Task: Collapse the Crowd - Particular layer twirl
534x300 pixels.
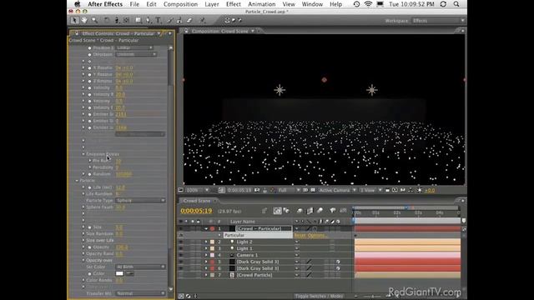Action: [x=206, y=228]
